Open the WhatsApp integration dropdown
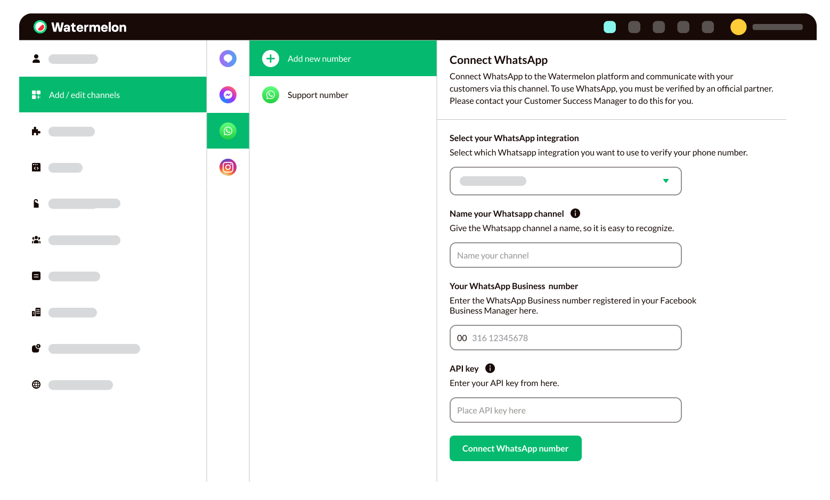This screenshot has height=500, width=830. (x=566, y=181)
